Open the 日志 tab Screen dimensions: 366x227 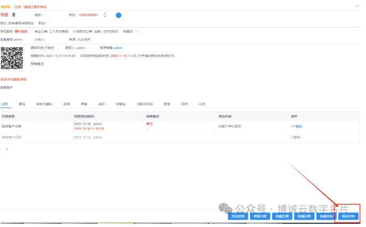click(202, 104)
